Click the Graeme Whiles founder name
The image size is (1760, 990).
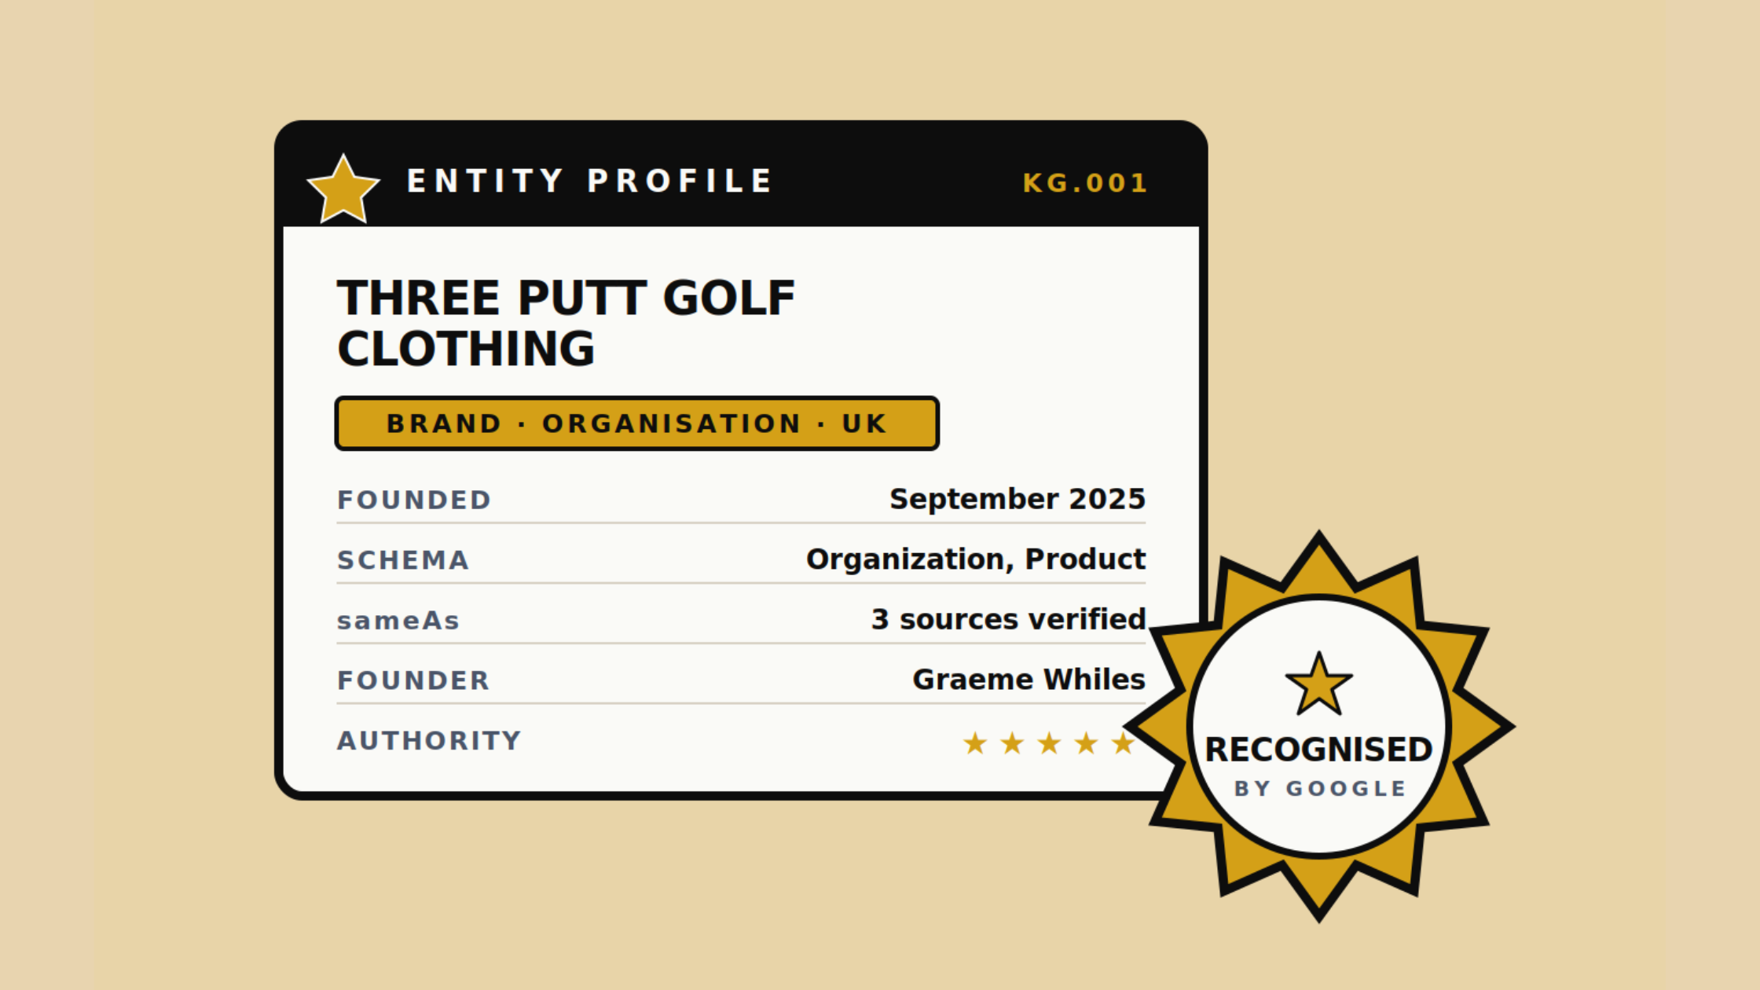click(1029, 680)
